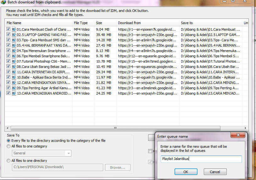The height and width of the screenshot is (180, 256).
Task: Click the r12---sn-oguesnle.googlevid URL cell
Action: [x=147, y=56]
